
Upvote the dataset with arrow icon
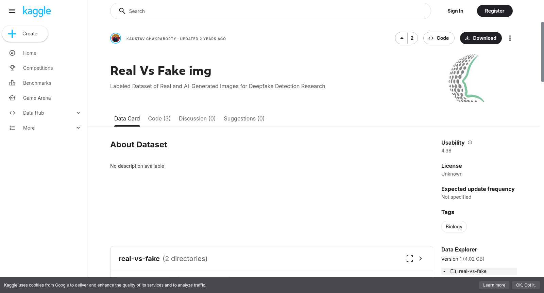(x=402, y=38)
